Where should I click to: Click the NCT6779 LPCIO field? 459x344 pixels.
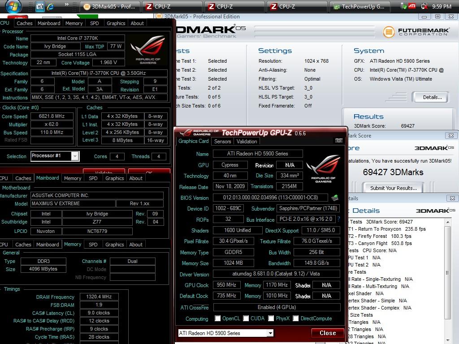point(97,232)
